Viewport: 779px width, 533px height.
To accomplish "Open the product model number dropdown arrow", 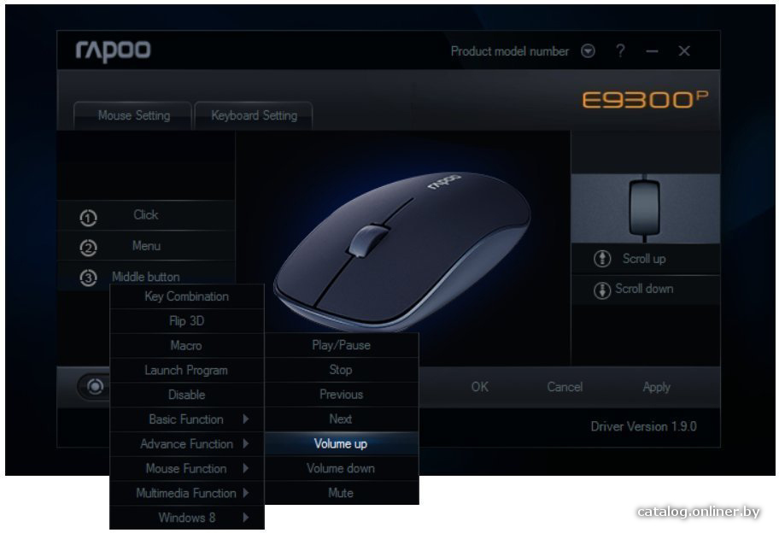I will [x=589, y=51].
